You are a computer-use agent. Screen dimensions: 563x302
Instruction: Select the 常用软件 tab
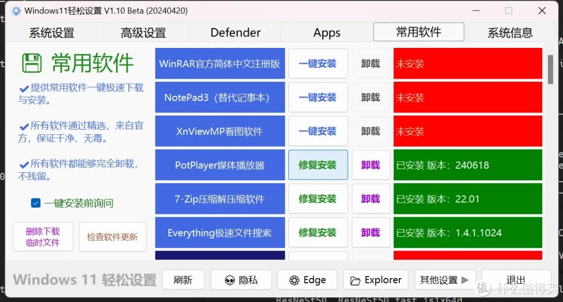(x=419, y=32)
